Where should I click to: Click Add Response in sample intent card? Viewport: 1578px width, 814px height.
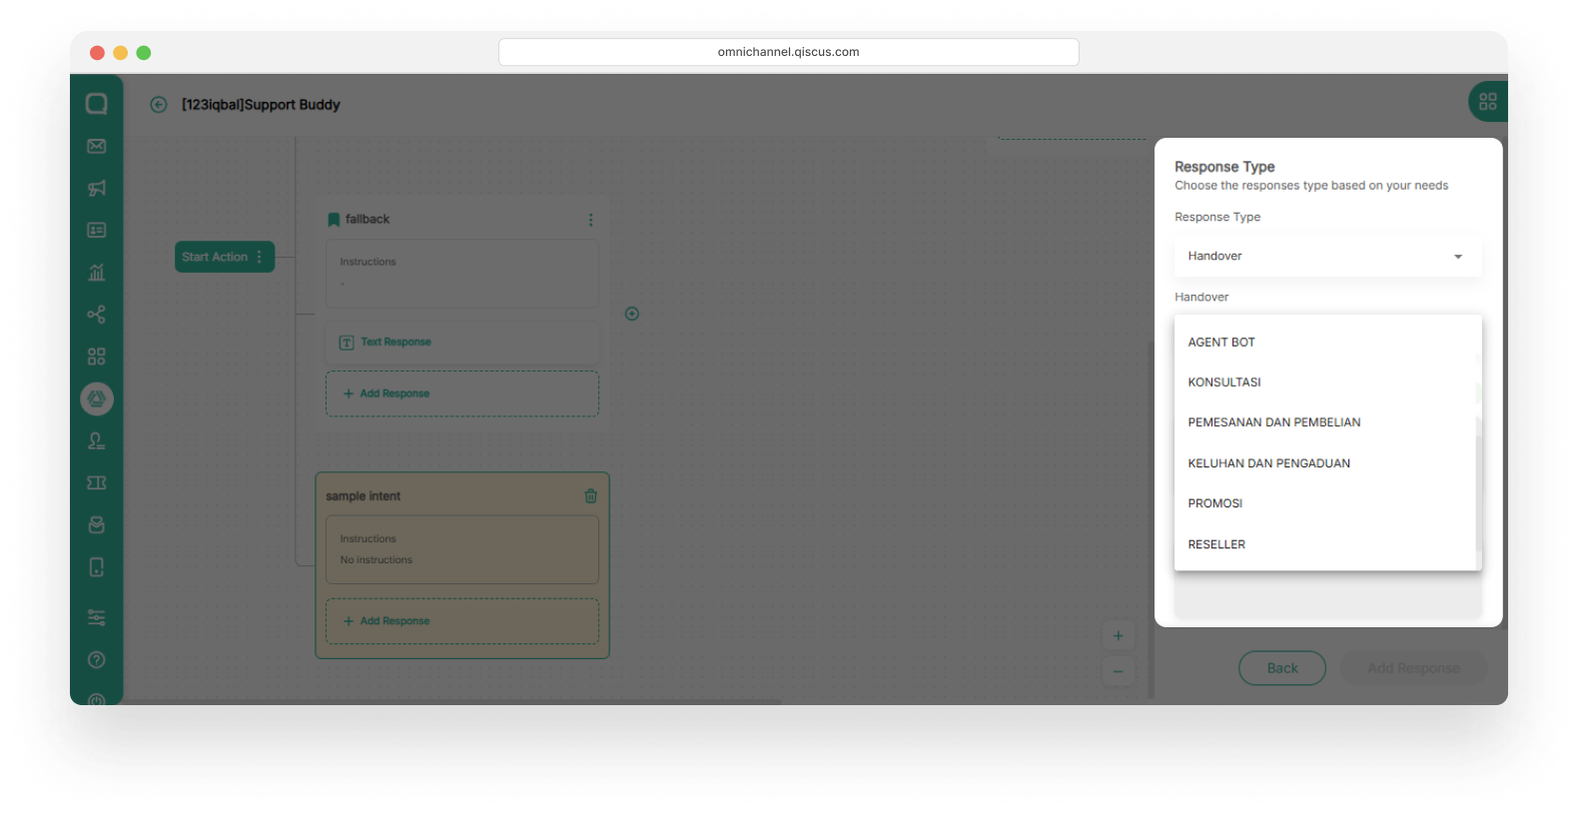[462, 621]
